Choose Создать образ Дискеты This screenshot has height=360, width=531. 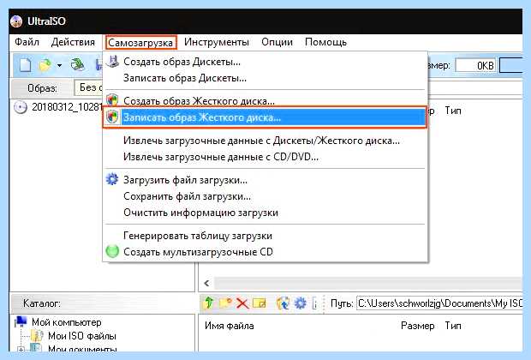[265, 62]
